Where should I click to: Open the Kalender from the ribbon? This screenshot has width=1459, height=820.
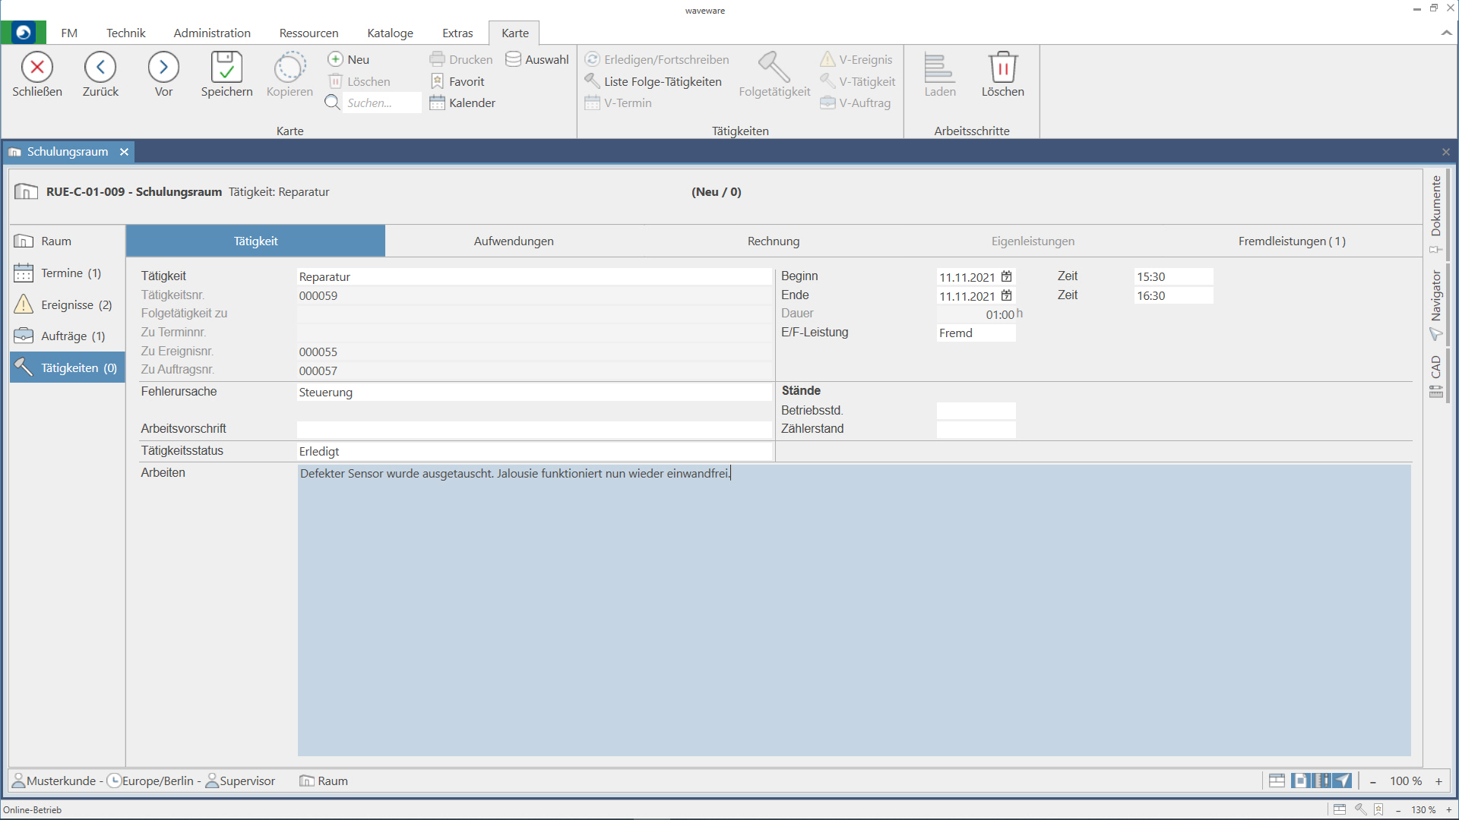[x=462, y=103]
